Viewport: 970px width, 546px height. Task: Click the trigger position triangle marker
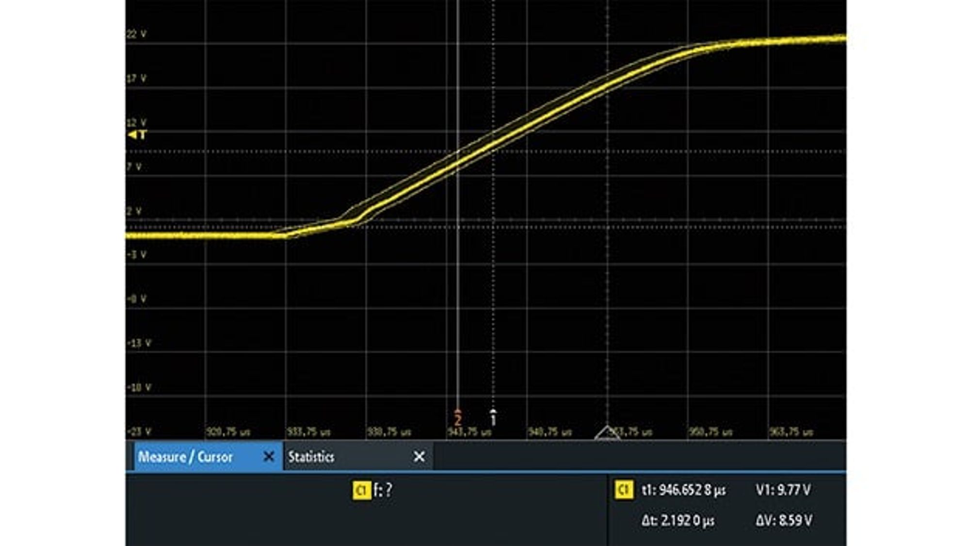(607, 432)
